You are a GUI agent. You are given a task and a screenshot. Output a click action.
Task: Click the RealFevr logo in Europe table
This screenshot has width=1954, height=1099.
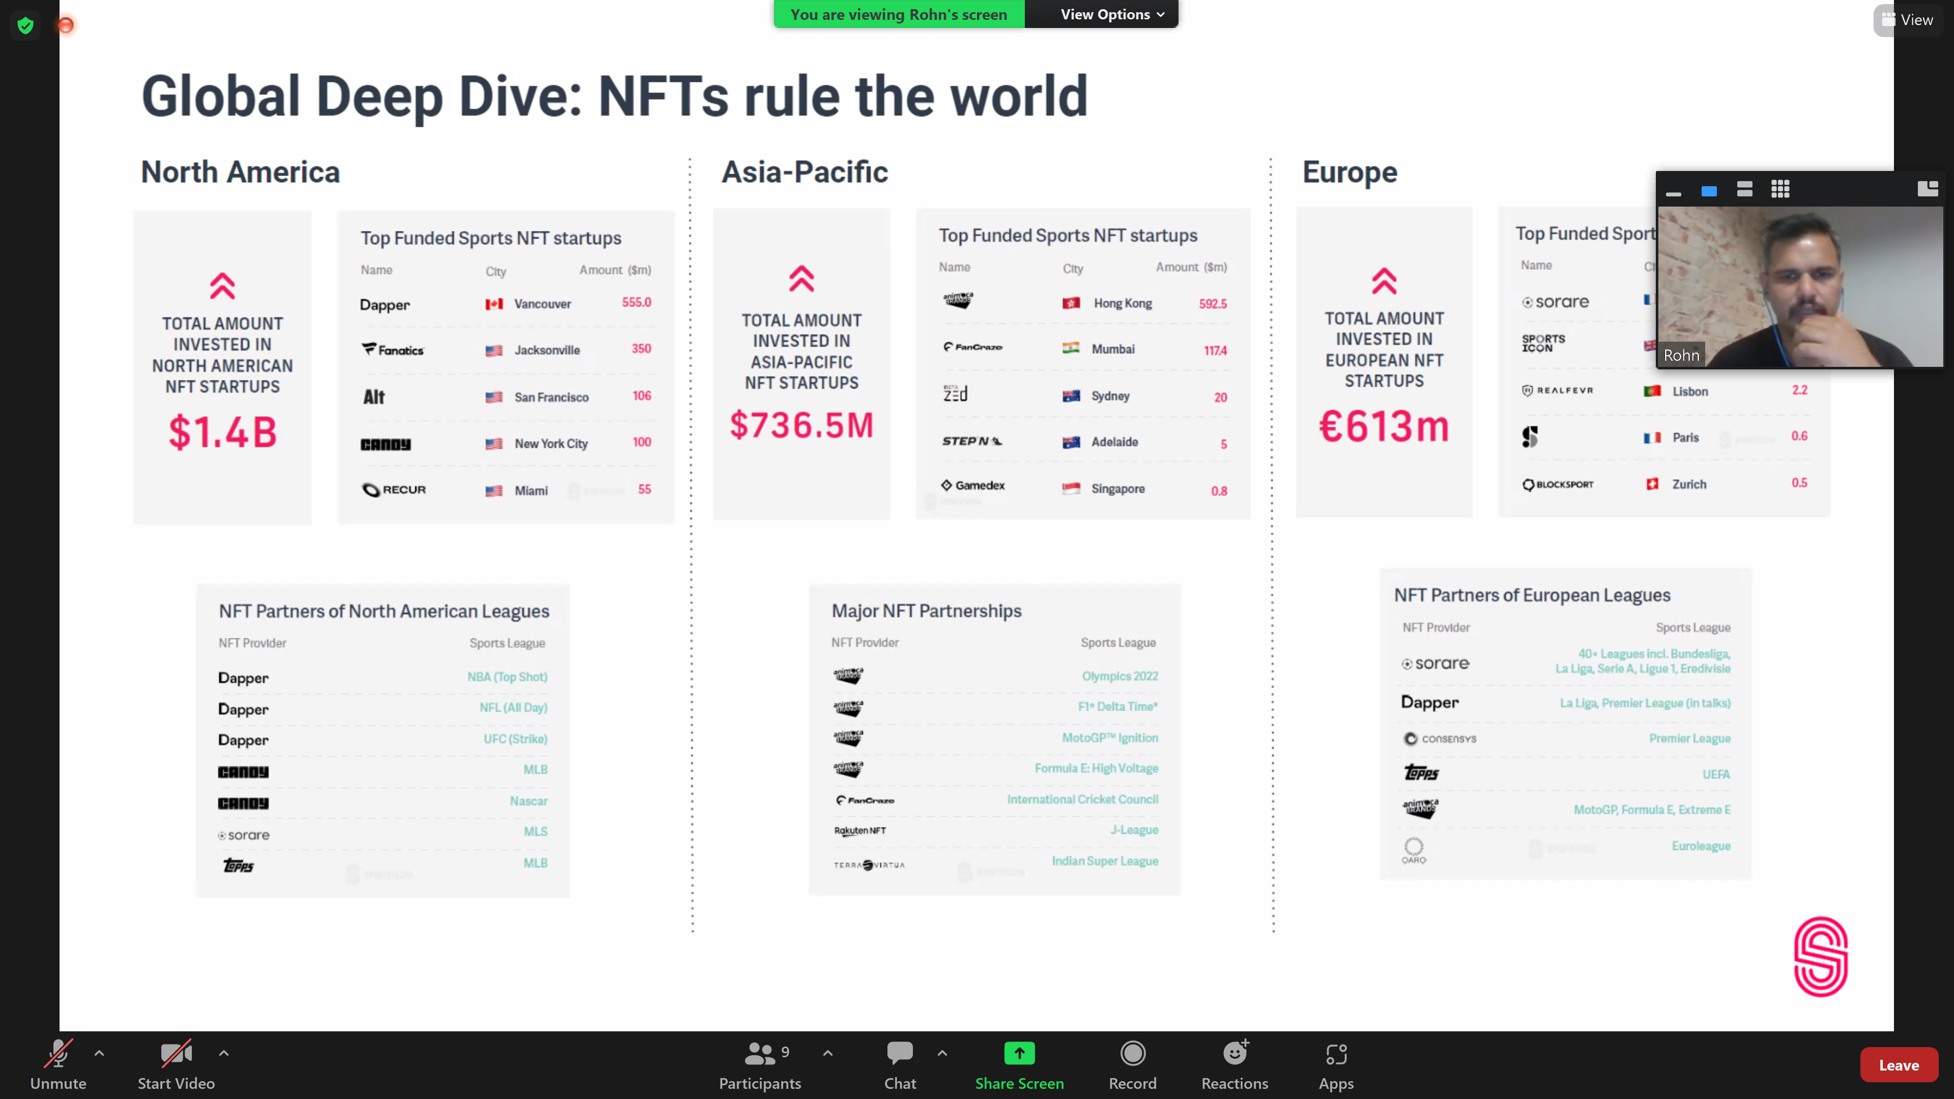click(1557, 391)
